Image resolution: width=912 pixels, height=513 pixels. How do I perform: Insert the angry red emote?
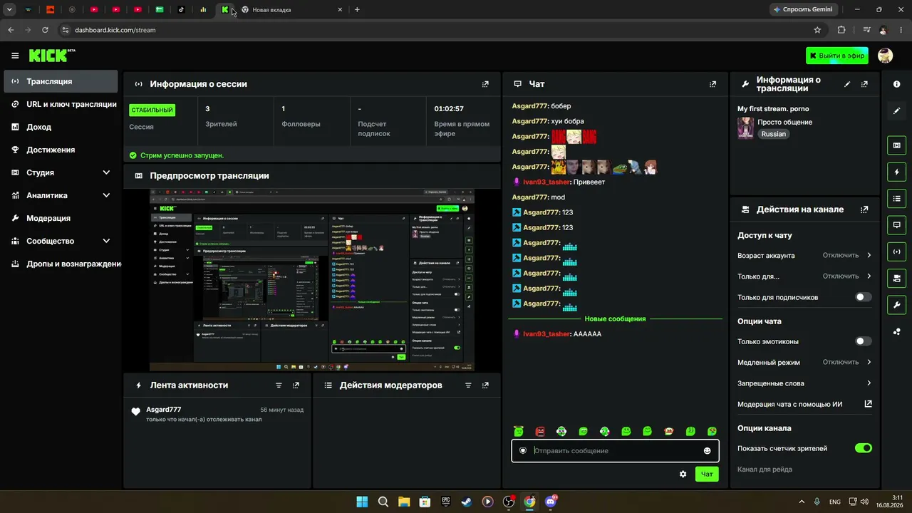pos(540,431)
